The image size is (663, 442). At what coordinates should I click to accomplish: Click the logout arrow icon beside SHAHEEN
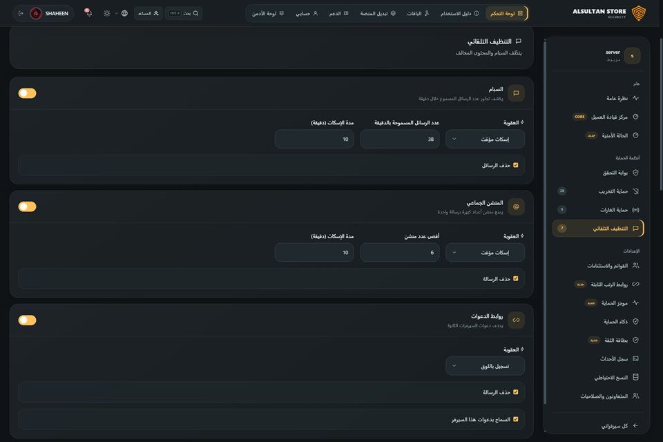click(21, 13)
